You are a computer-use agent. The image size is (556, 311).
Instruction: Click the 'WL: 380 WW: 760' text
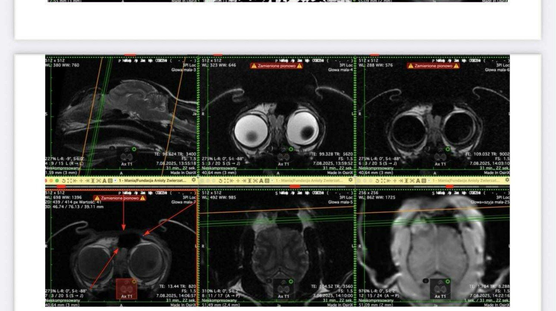tap(62, 65)
